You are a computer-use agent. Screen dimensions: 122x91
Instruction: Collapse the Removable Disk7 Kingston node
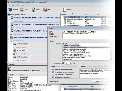(9, 39)
